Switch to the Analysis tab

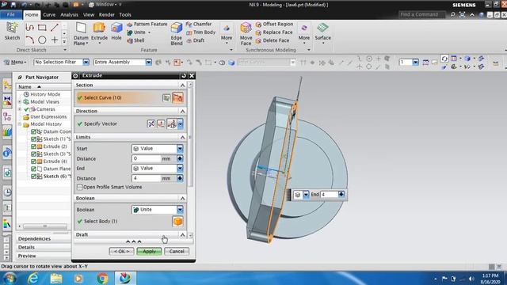tap(69, 15)
